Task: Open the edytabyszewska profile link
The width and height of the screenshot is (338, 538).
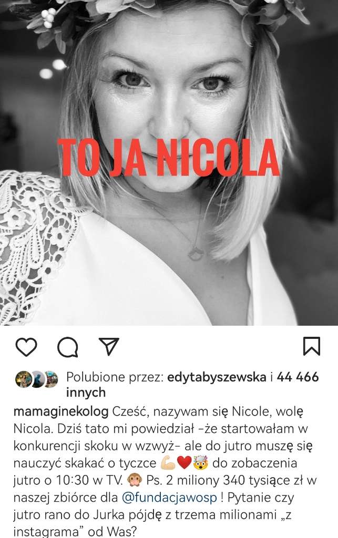Action: pos(217,377)
